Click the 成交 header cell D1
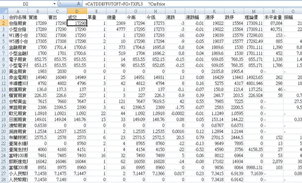The width and height of the screenshot is (302, 183). coord(77,17)
